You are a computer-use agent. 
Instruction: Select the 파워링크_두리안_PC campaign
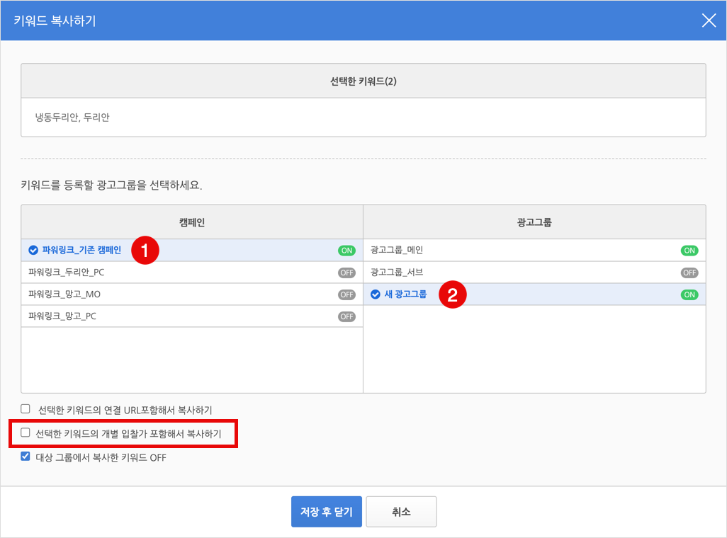point(192,273)
